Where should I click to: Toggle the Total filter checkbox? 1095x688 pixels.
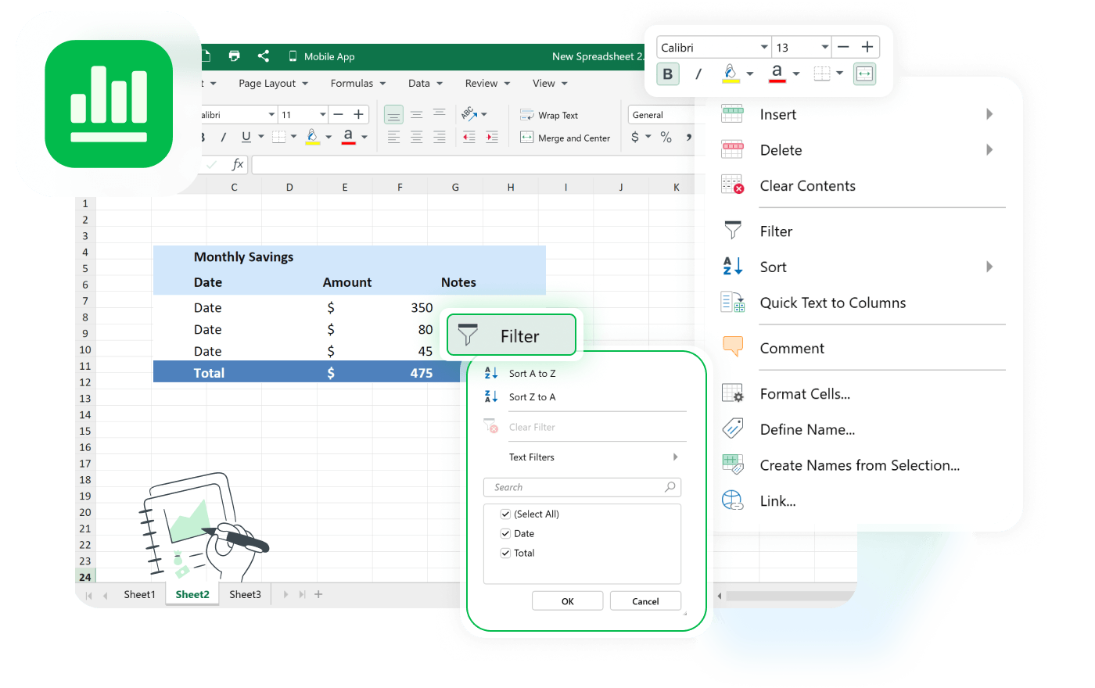(505, 553)
